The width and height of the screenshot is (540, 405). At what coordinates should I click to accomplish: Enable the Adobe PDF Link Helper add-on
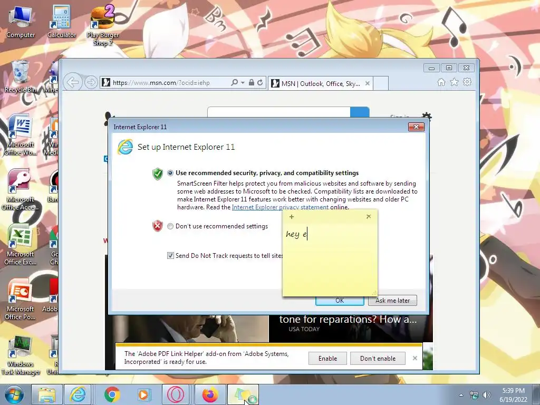(327, 359)
